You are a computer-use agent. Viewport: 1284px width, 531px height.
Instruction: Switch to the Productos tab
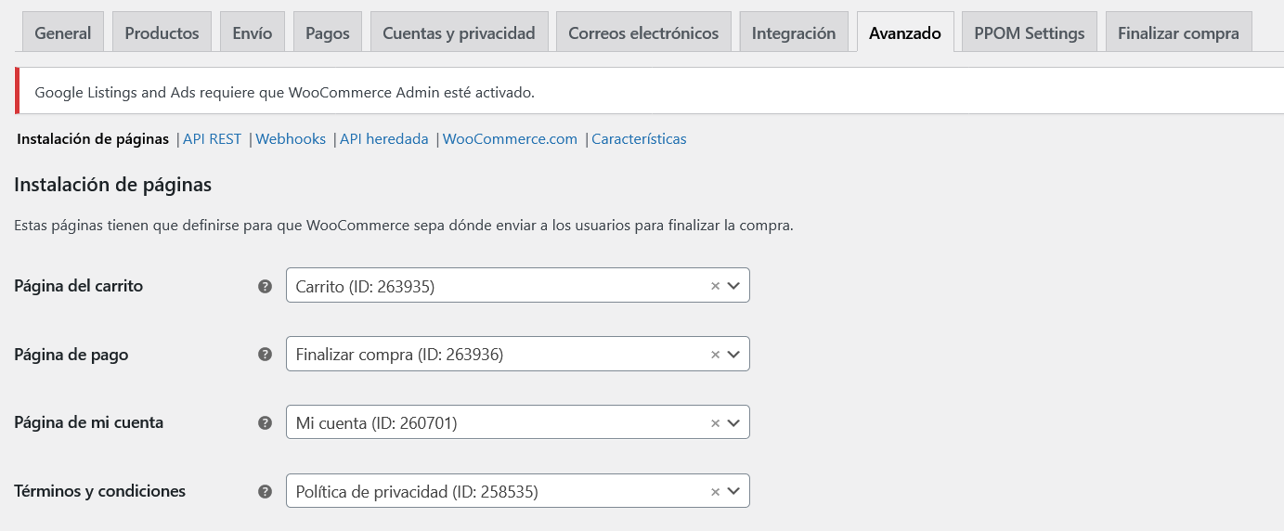[x=162, y=32]
